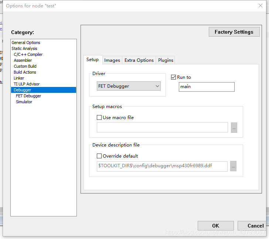Enable the Use macro file checkbox
Screen dimensions: 269x239
[x=99, y=118]
